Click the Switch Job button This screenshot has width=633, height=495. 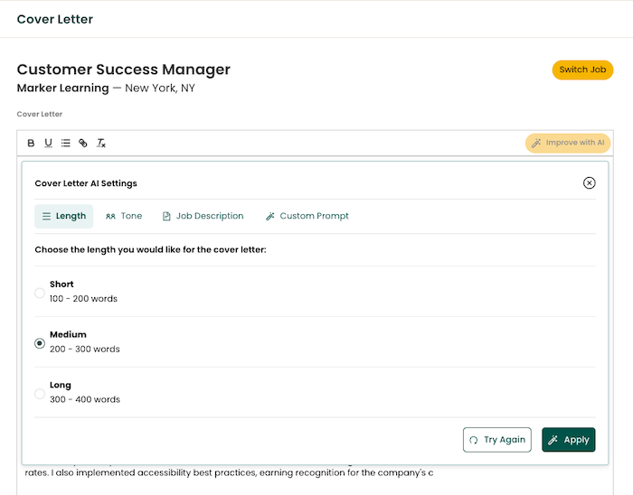(582, 70)
